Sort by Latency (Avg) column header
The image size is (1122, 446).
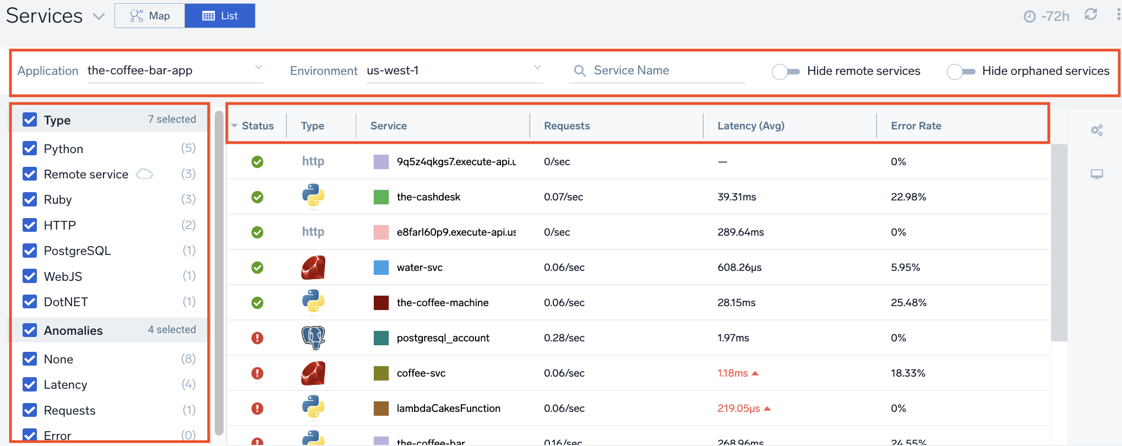[x=750, y=126]
